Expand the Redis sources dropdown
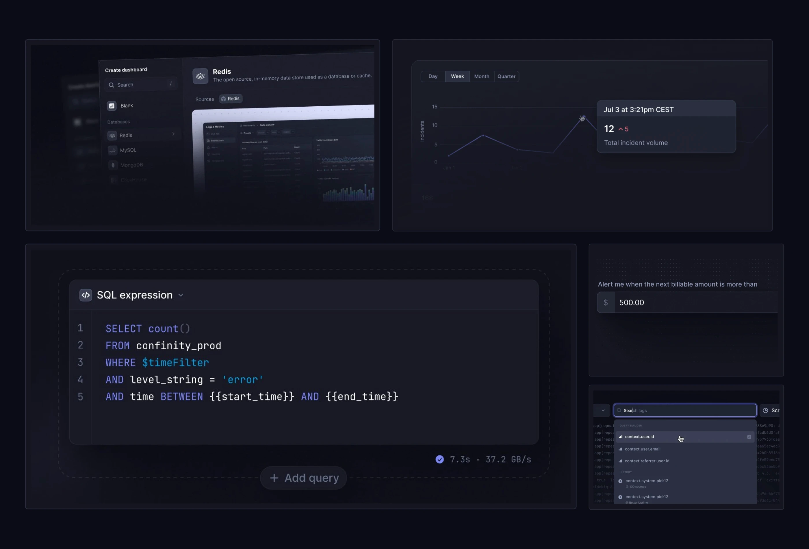809x549 pixels. 230,99
